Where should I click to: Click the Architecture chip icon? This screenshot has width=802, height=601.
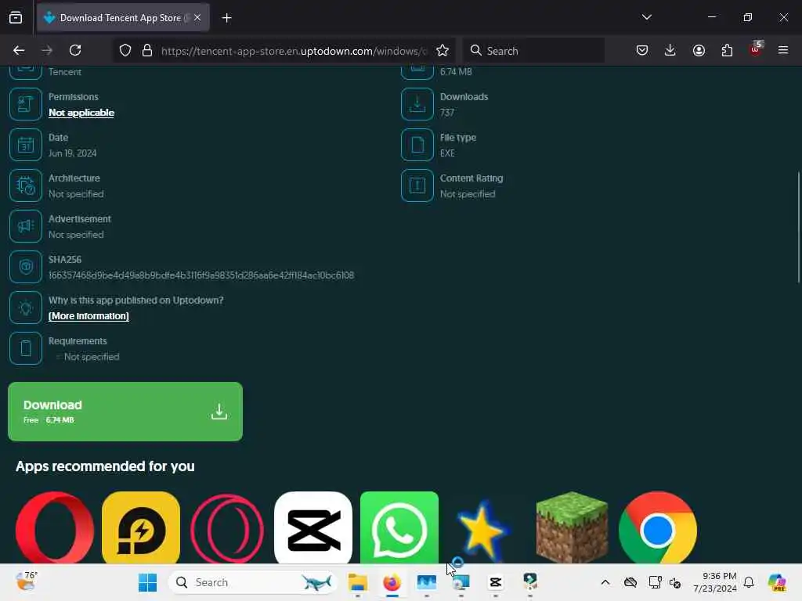(26, 185)
